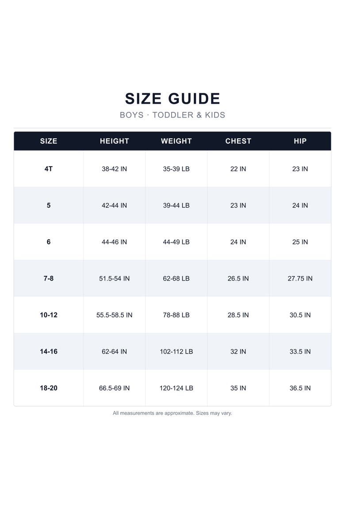Click the HEIGHT column header
Image resolution: width=345 pixels, height=517 pixels.
[x=114, y=141]
